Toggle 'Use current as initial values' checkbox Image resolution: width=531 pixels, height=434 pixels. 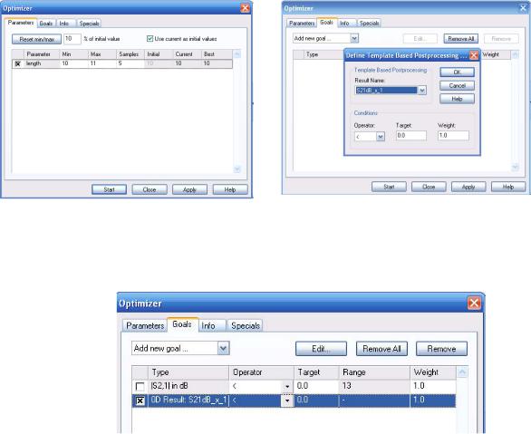(x=150, y=39)
